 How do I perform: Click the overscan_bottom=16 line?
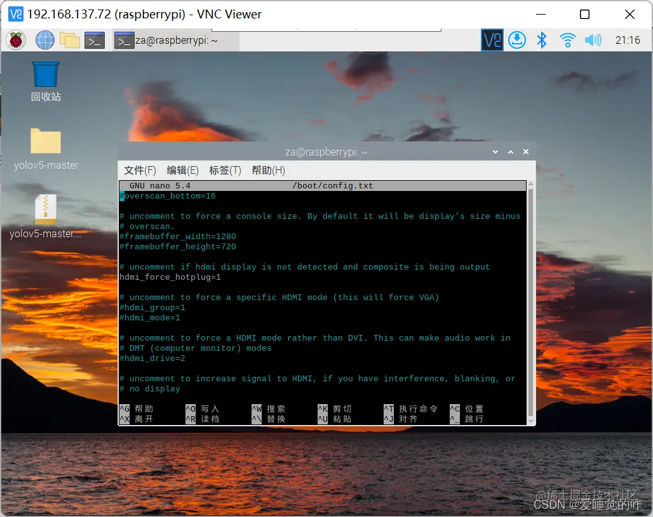(168, 196)
